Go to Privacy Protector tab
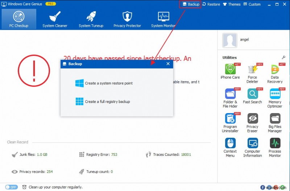Screen dimensions: 290x191 pos(127,19)
